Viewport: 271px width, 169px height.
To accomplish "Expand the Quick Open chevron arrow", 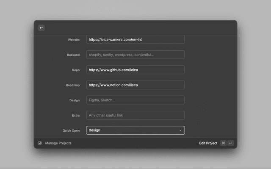I will tap(180, 131).
